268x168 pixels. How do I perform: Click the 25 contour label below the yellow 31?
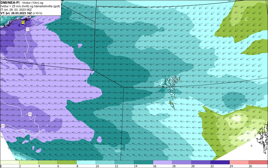pos(28,29)
